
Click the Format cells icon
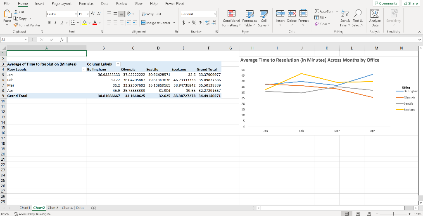pyautogui.click(x=304, y=14)
